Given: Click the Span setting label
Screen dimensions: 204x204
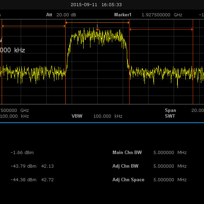Looking at the screenshot, I should [171, 110].
